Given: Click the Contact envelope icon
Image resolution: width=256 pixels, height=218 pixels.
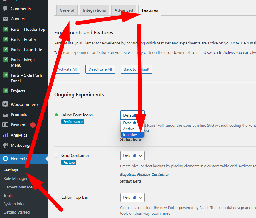Looking at the screenshot, I should click(5, 19).
